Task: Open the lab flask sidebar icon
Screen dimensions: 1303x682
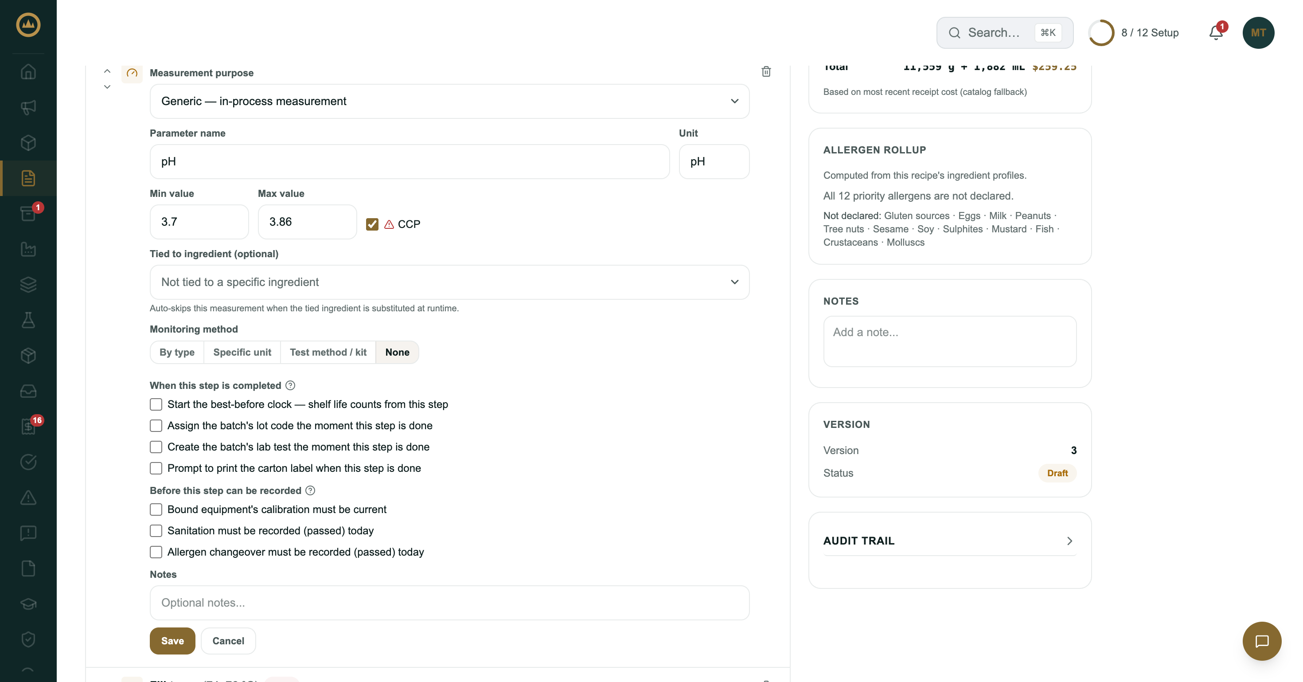Action: click(x=28, y=320)
